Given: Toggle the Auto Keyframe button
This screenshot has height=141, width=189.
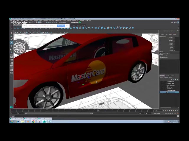Looking at the screenshot, I should point(175,113).
